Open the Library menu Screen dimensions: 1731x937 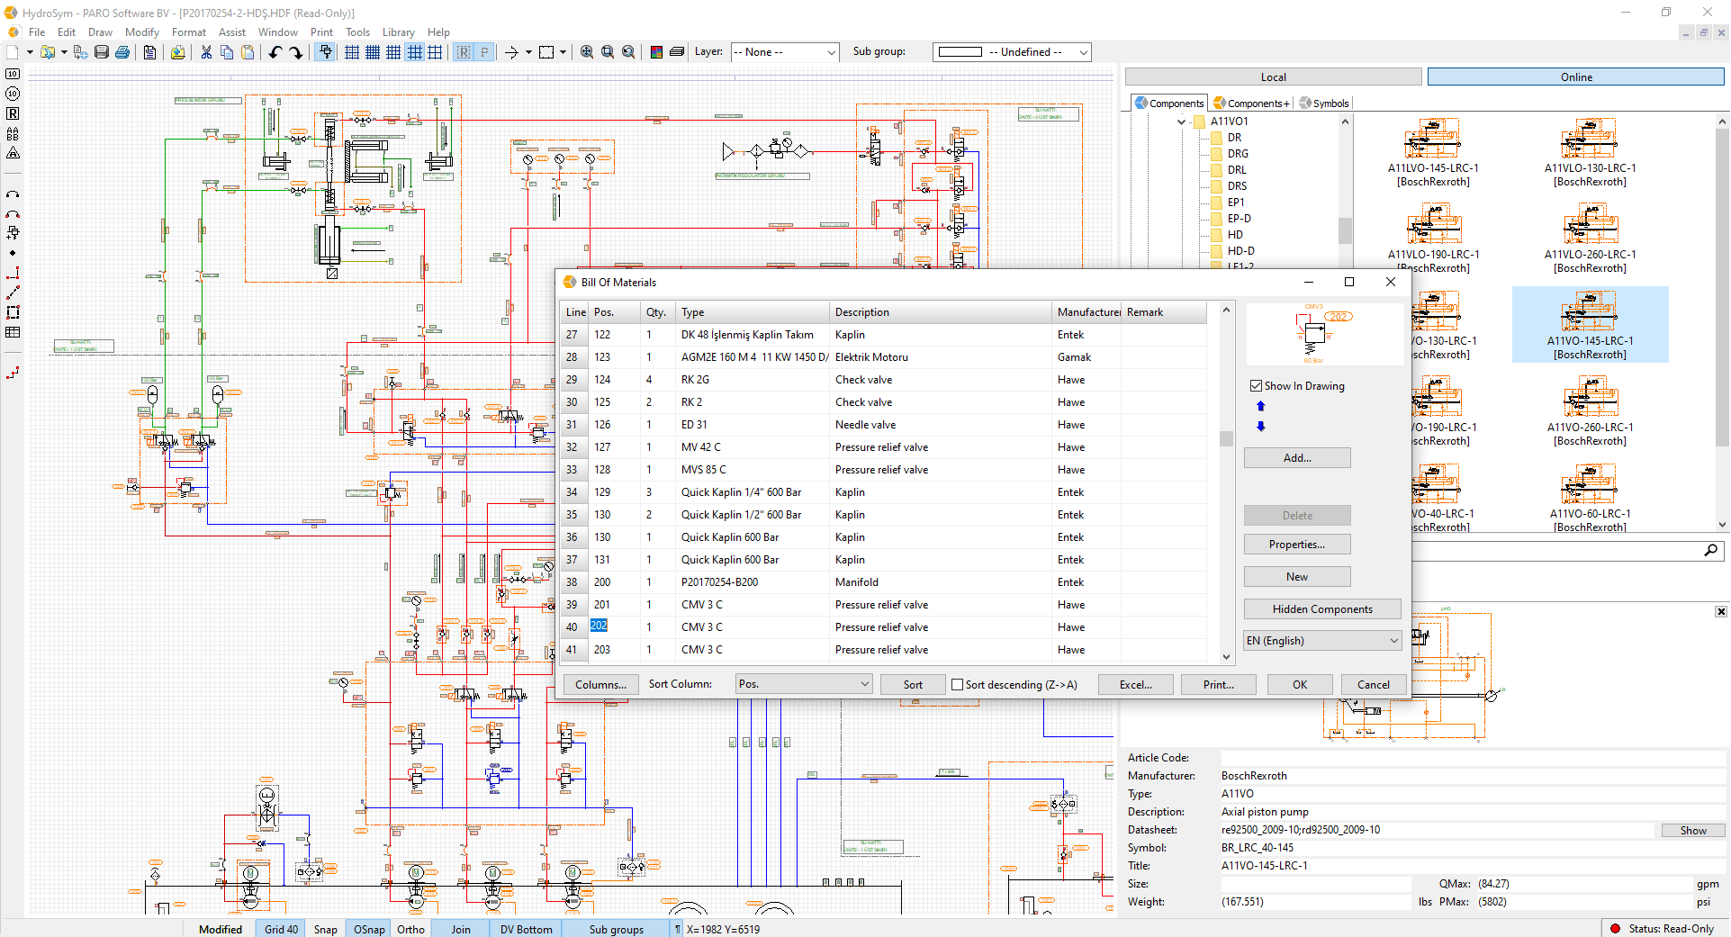pos(399,32)
